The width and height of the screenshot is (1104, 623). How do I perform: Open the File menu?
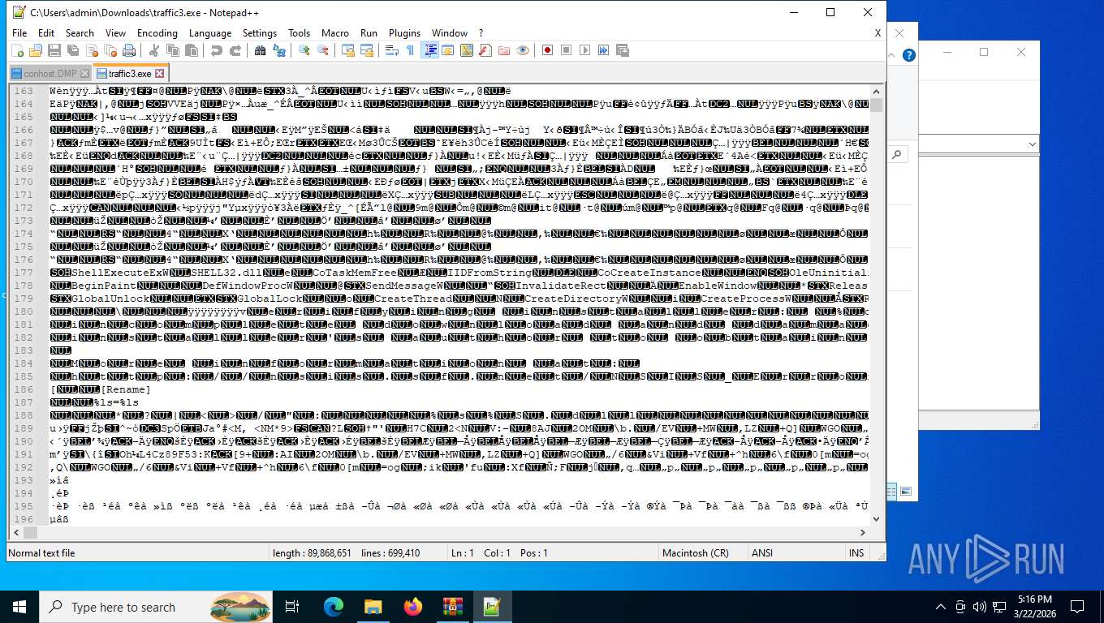tap(19, 33)
